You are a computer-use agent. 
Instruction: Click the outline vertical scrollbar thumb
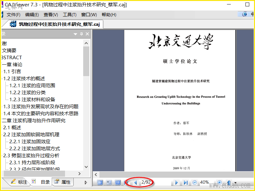(86, 61)
